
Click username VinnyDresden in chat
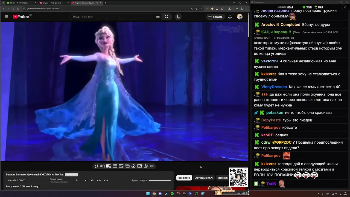point(274,87)
